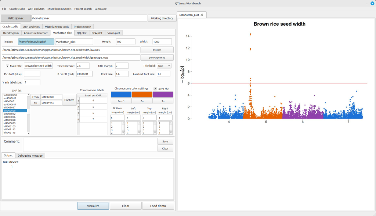Click the P cutoff (blue) input field
376x216 pixels.
click(32, 74)
